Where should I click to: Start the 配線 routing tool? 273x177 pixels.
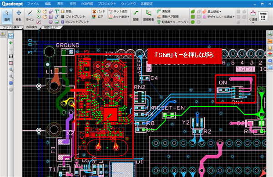click(x=136, y=16)
